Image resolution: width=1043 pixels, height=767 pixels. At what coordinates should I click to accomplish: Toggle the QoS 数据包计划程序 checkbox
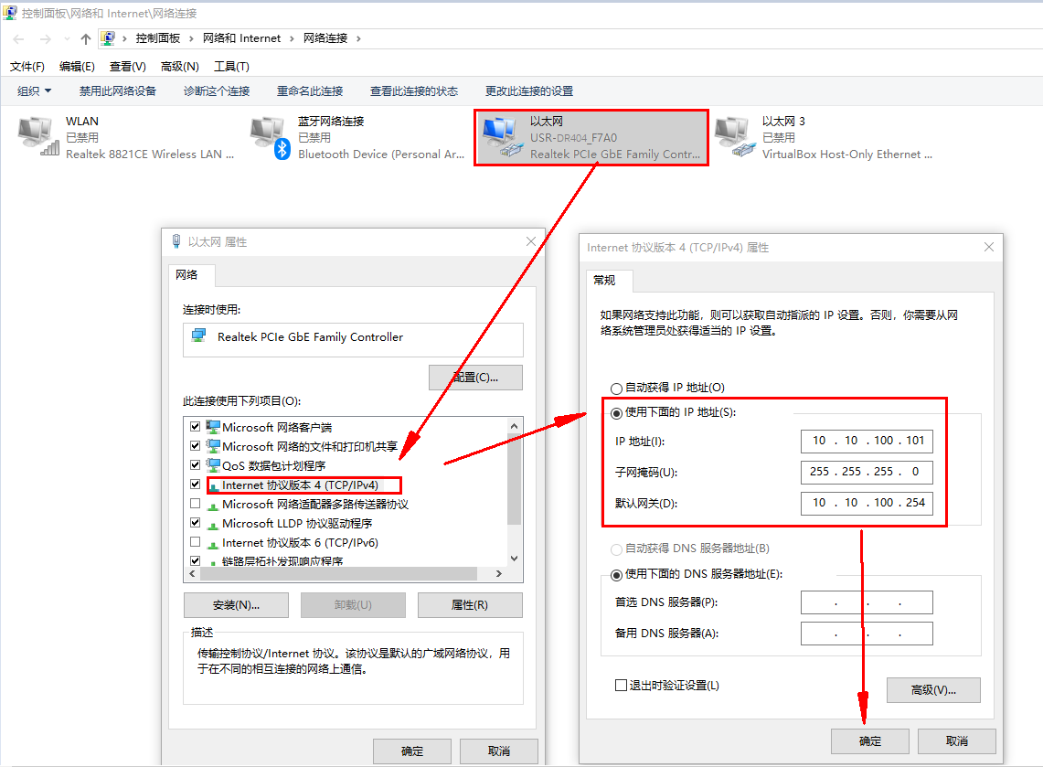pyautogui.click(x=195, y=465)
